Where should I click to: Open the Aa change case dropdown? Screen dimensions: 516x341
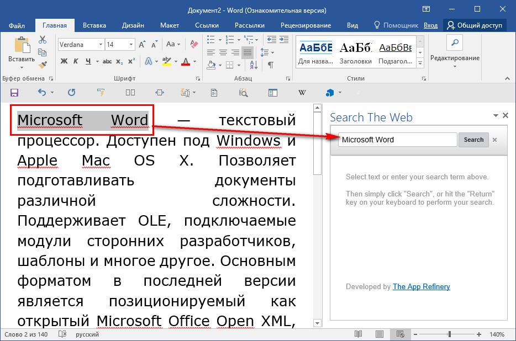173,44
